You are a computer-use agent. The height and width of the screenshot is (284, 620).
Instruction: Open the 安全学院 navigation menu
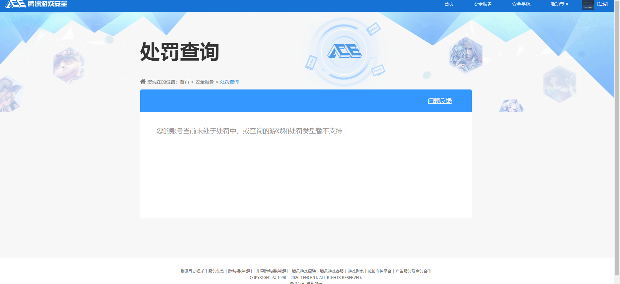[521, 4]
